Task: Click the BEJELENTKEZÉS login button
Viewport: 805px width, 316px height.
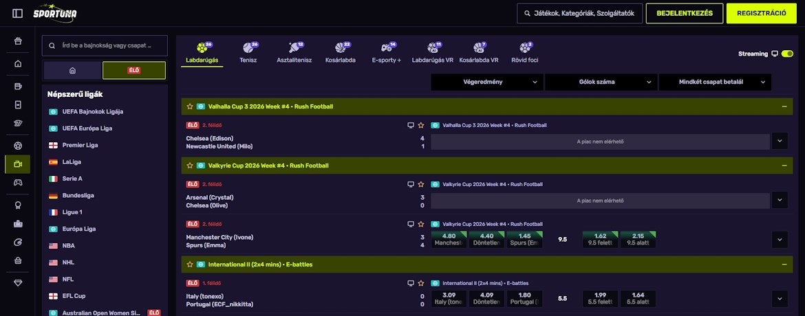Action: (684, 13)
